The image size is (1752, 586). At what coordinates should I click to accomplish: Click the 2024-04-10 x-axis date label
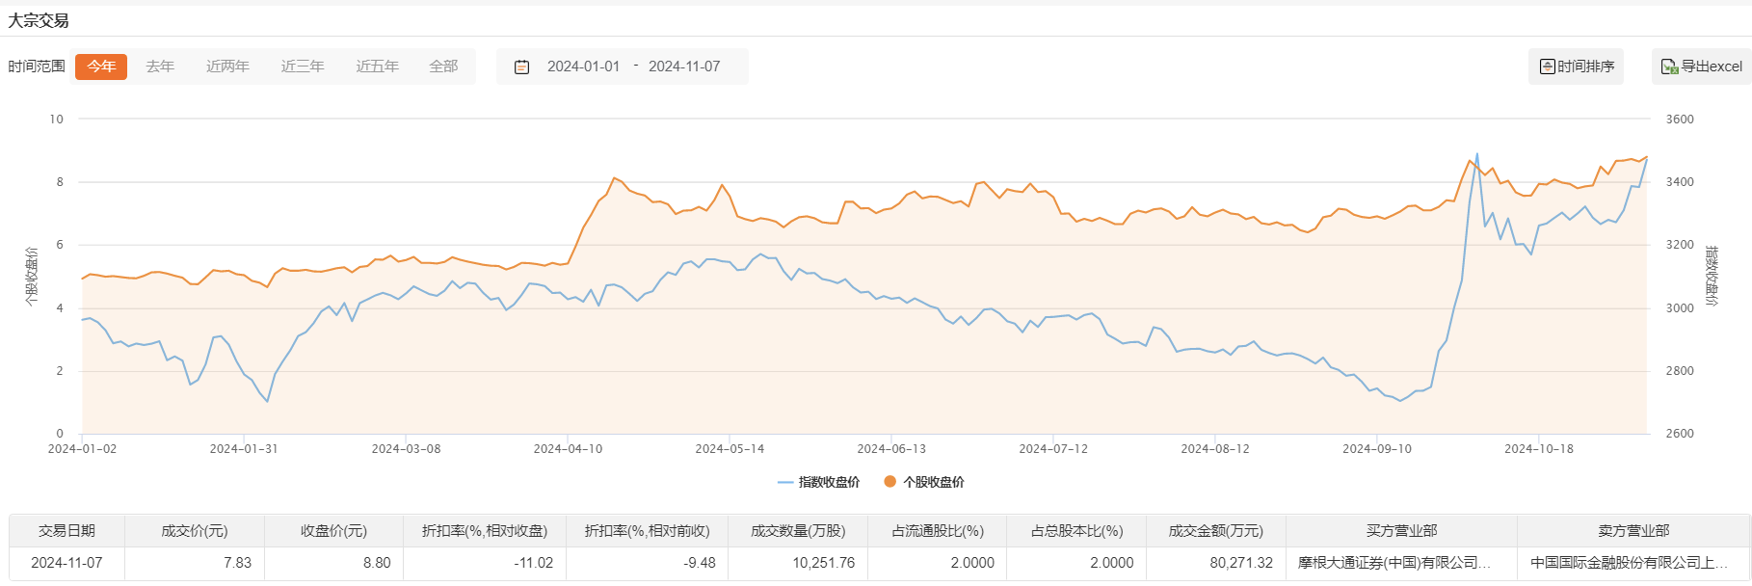pyautogui.click(x=568, y=449)
